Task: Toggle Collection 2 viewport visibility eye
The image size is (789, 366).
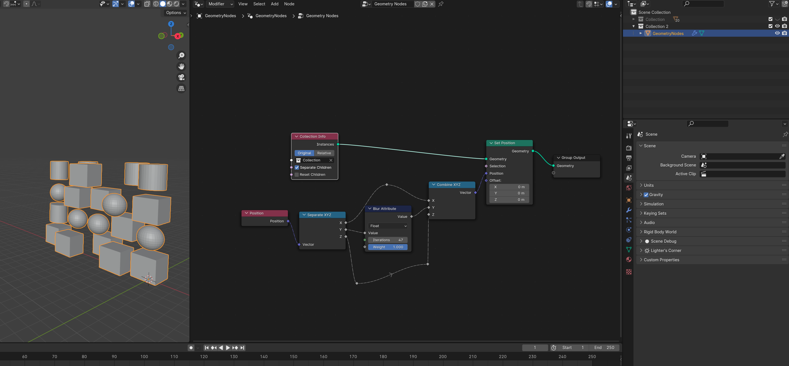Action: (777, 26)
